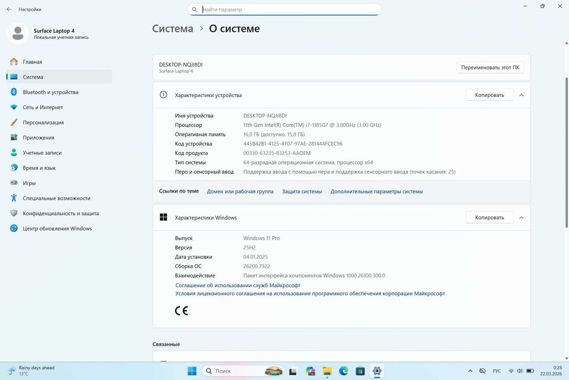The image size is (569, 380).
Task: Click the info icon of Характеристики устройства
Action: (163, 95)
